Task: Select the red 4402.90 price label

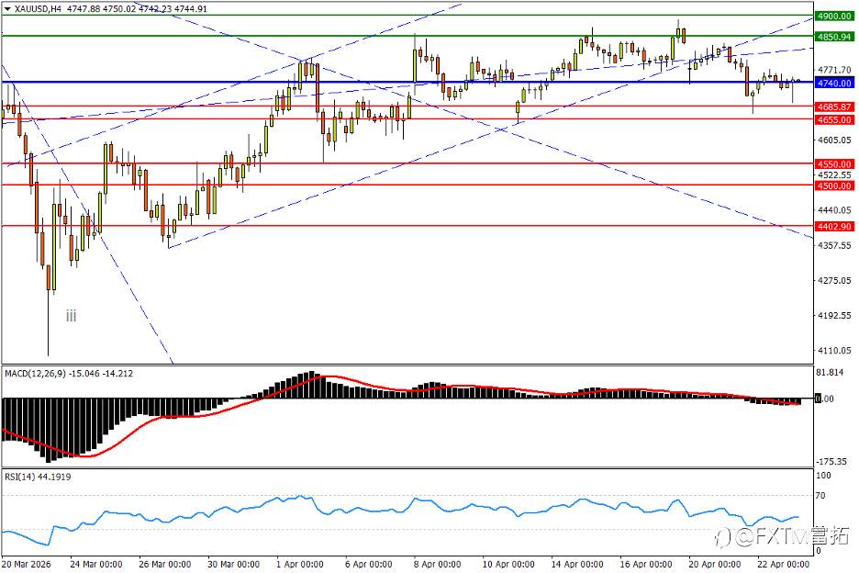Action: 834,226
